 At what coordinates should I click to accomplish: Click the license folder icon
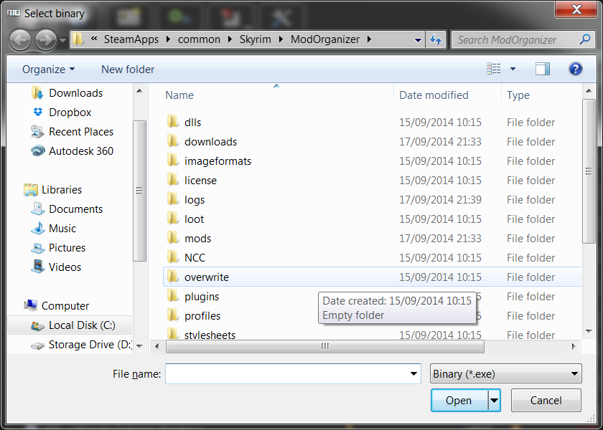coord(173,180)
